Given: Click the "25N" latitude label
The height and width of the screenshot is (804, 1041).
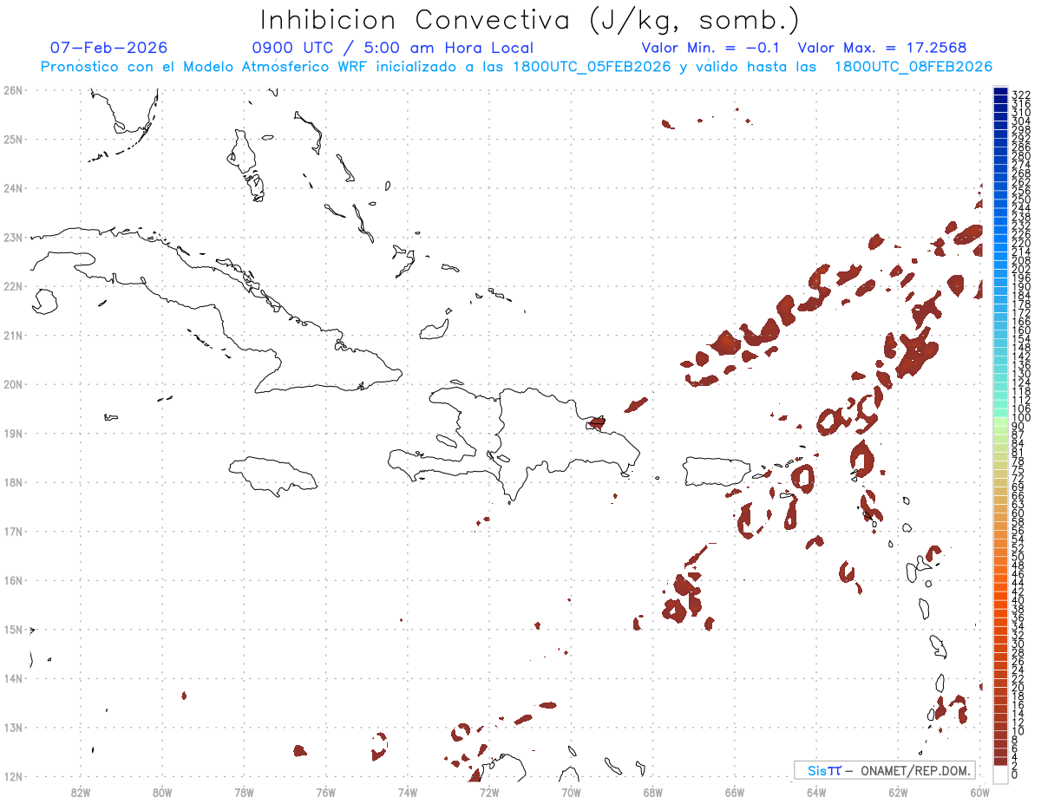Looking at the screenshot, I should point(13,139).
